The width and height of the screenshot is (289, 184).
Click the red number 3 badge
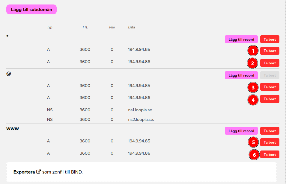[x=253, y=88]
